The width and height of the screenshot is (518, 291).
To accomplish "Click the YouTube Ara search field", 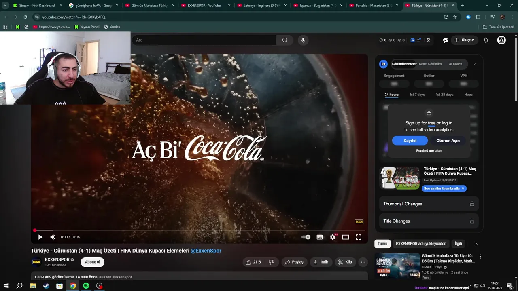I will 204,40.
